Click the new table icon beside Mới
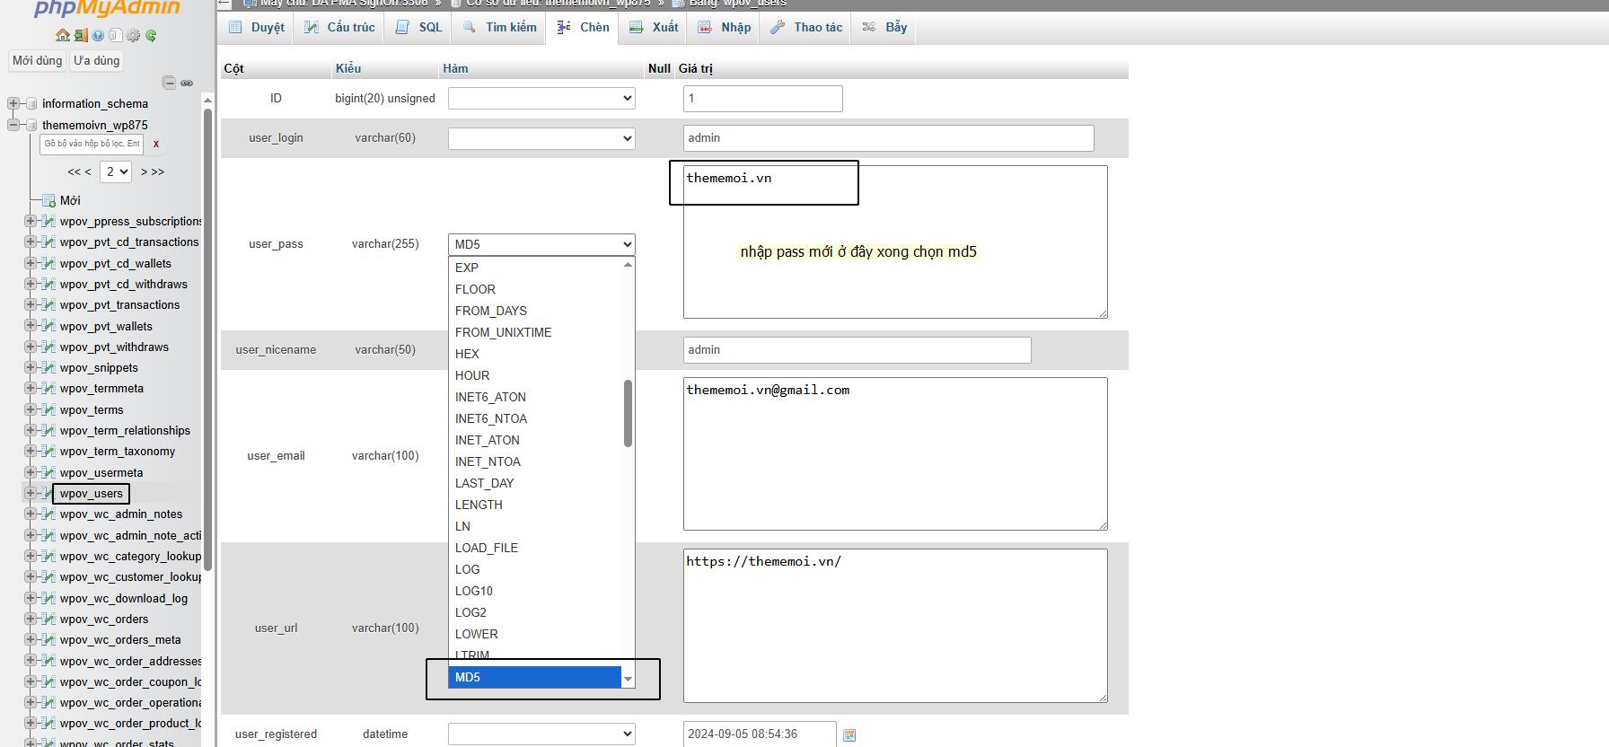 pos(48,200)
